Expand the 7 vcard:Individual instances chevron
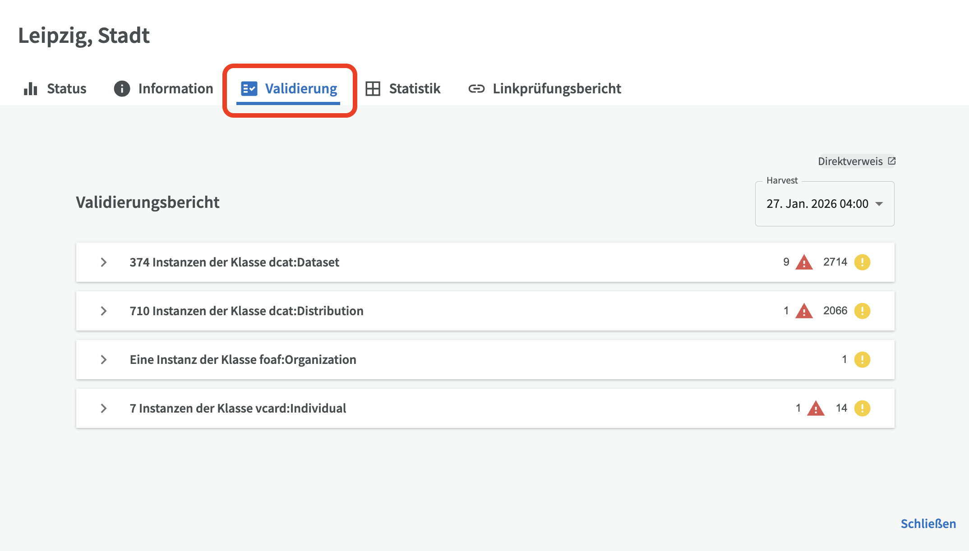 tap(104, 409)
